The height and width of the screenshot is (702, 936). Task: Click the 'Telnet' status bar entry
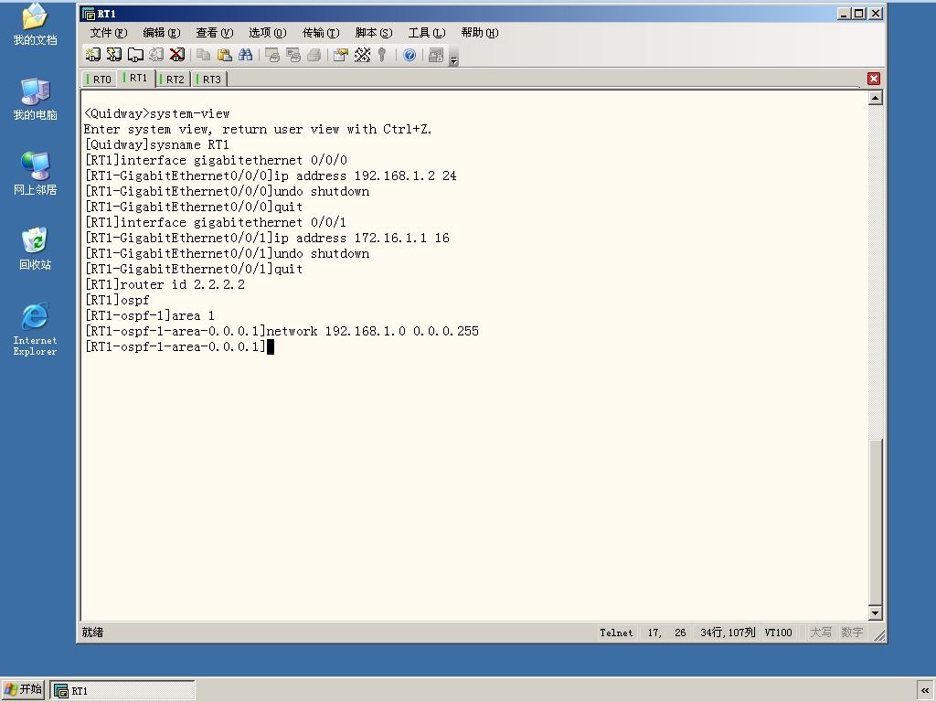pos(616,633)
